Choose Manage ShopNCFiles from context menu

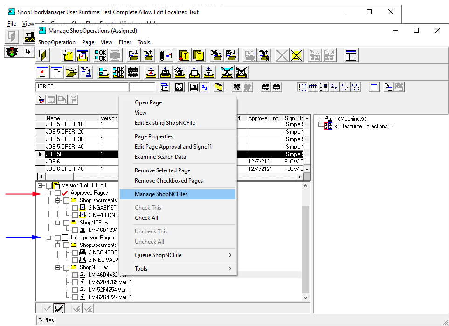178,194
